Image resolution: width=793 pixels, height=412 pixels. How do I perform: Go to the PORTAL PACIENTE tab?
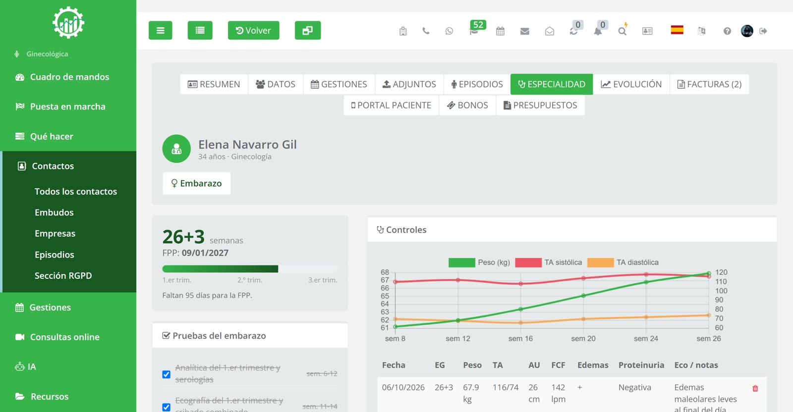coord(391,105)
